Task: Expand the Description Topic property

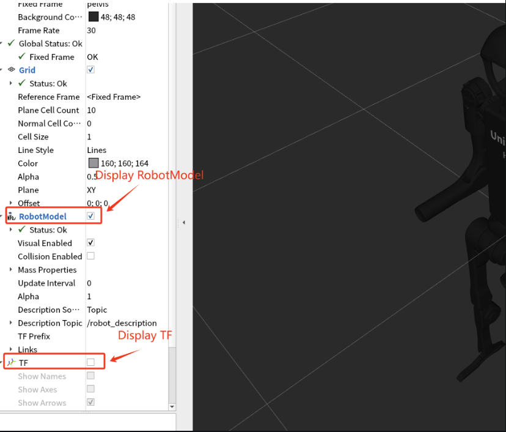Action: pos(11,323)
